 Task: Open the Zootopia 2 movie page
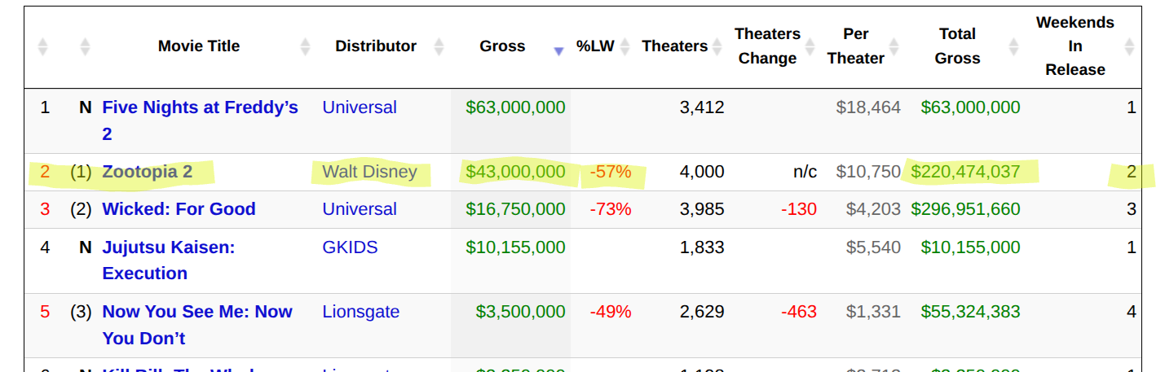click(147, 172)
